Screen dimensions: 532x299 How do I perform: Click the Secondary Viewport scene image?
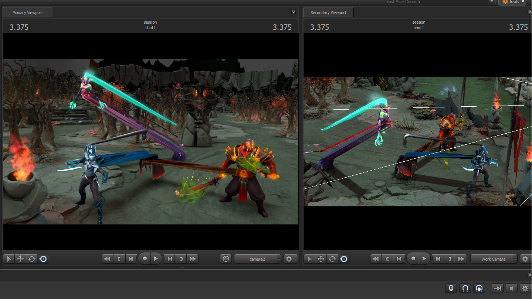coord(418,141)
